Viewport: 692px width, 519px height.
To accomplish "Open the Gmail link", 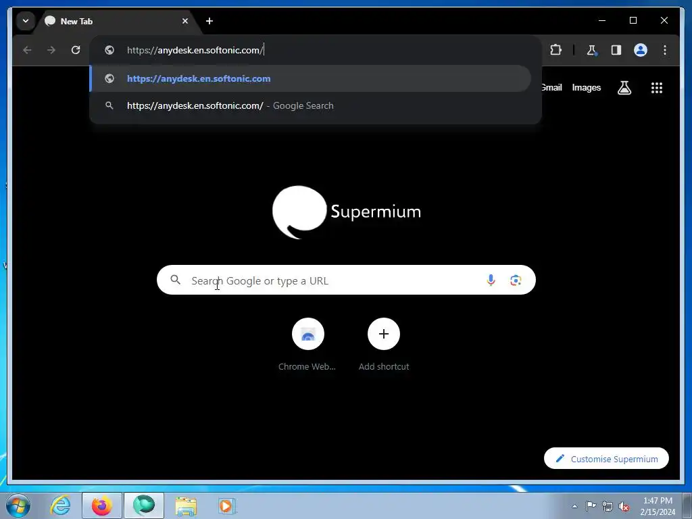I will [551, 87].
